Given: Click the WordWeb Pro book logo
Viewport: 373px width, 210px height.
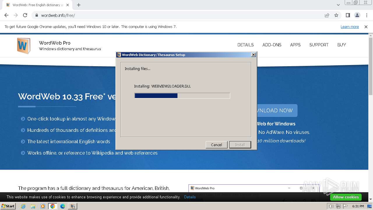Looking at the screenshot, I should tap(24, 46).
